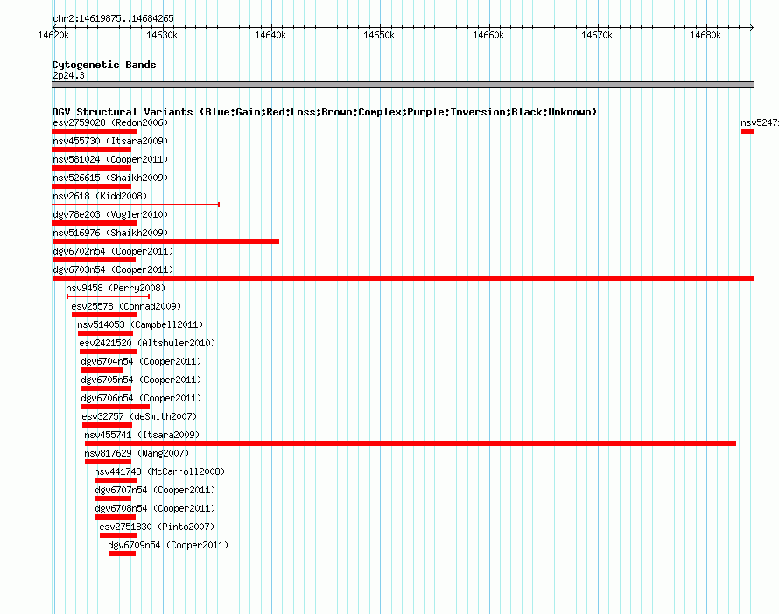Click the red esv2759028 loss bar
The width and height of the screenshot is (779, 614).
pos(94,131)
